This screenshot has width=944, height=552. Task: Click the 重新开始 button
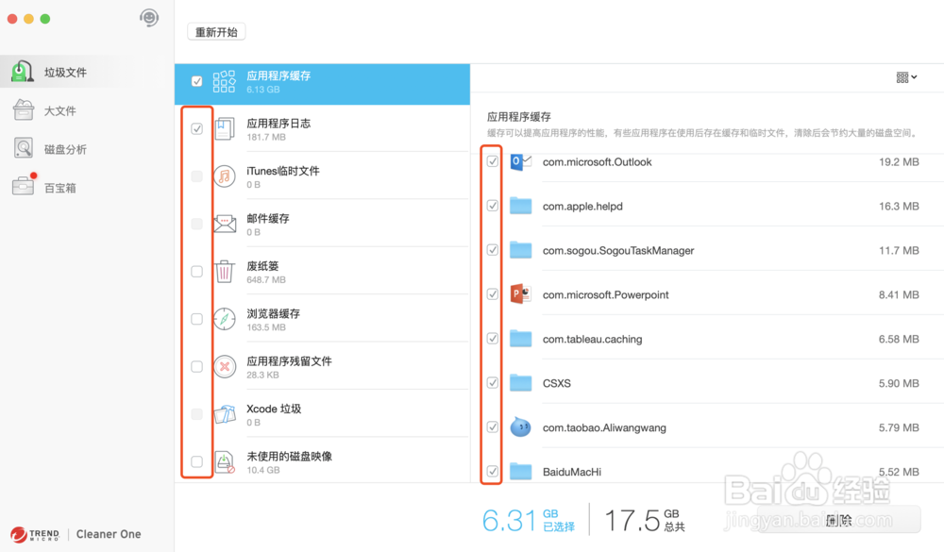point(216,32)
